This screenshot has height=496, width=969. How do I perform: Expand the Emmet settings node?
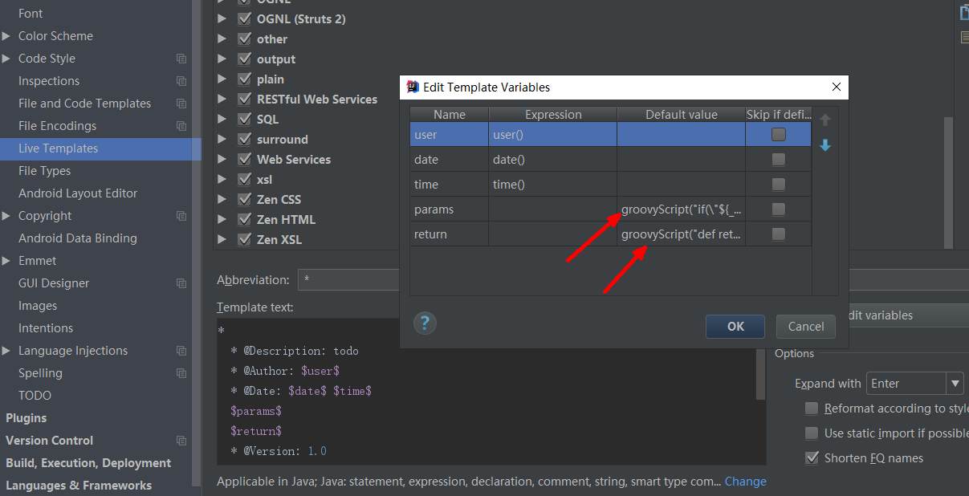click(6, 261)
